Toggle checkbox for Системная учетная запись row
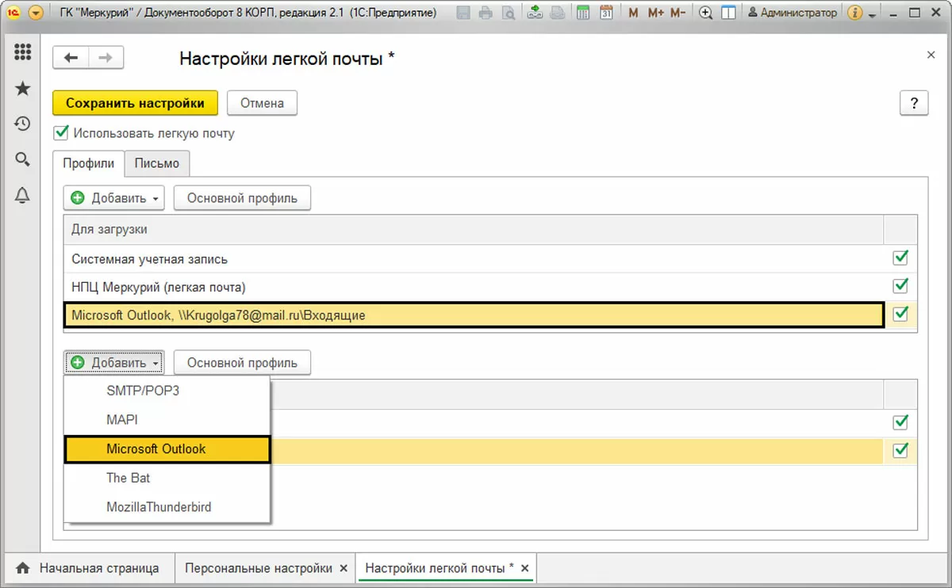Viewport: 952px width, 588px height. (900, 258)
